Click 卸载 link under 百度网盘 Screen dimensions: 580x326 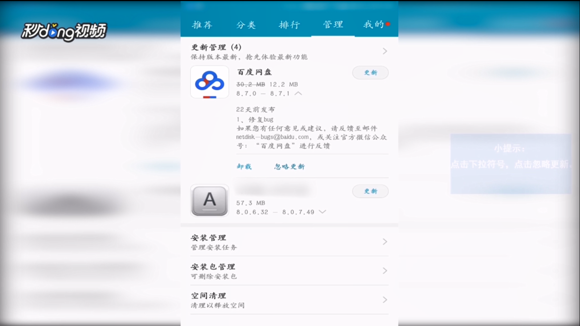[x=244, y=167]
